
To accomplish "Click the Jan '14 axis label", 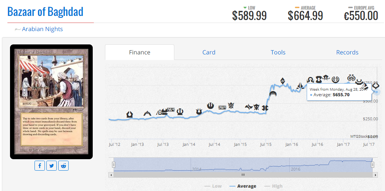I will pyautogui.click(x=189, y=144).
